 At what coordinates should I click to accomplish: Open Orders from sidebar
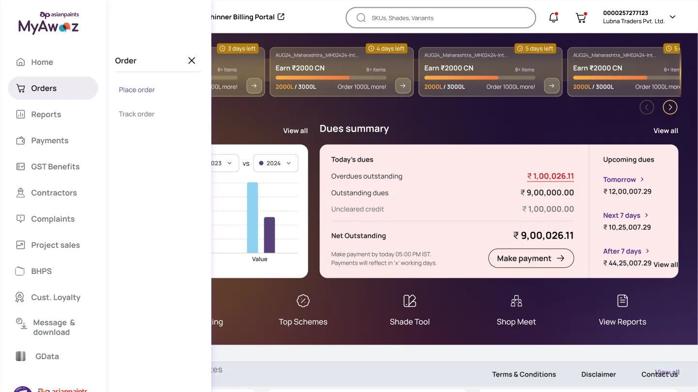pyautogui.click(x=53, y=88)
